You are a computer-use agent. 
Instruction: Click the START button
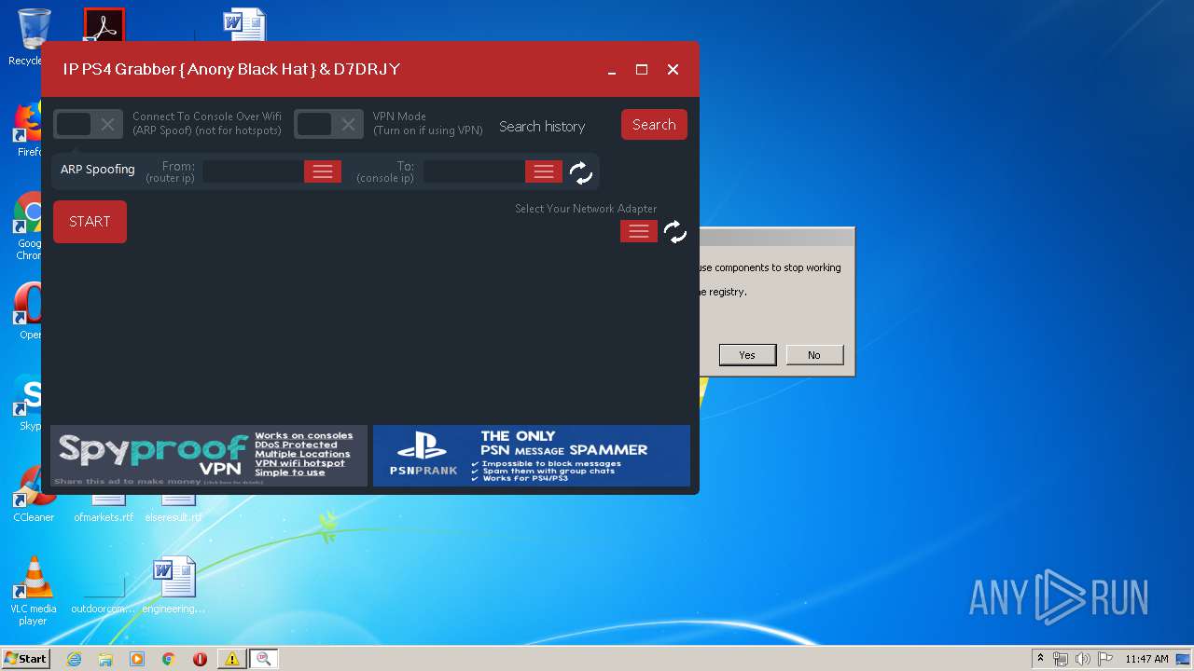coord(90,222)
